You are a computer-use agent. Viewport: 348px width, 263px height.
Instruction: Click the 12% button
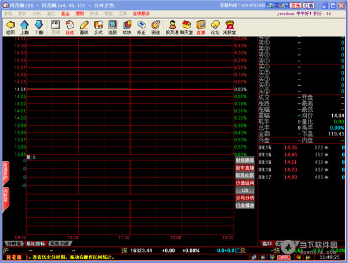click(x=245, y=190)
